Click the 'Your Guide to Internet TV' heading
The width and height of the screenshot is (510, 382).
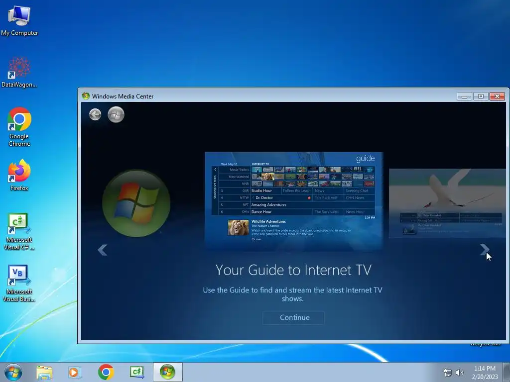293,270
